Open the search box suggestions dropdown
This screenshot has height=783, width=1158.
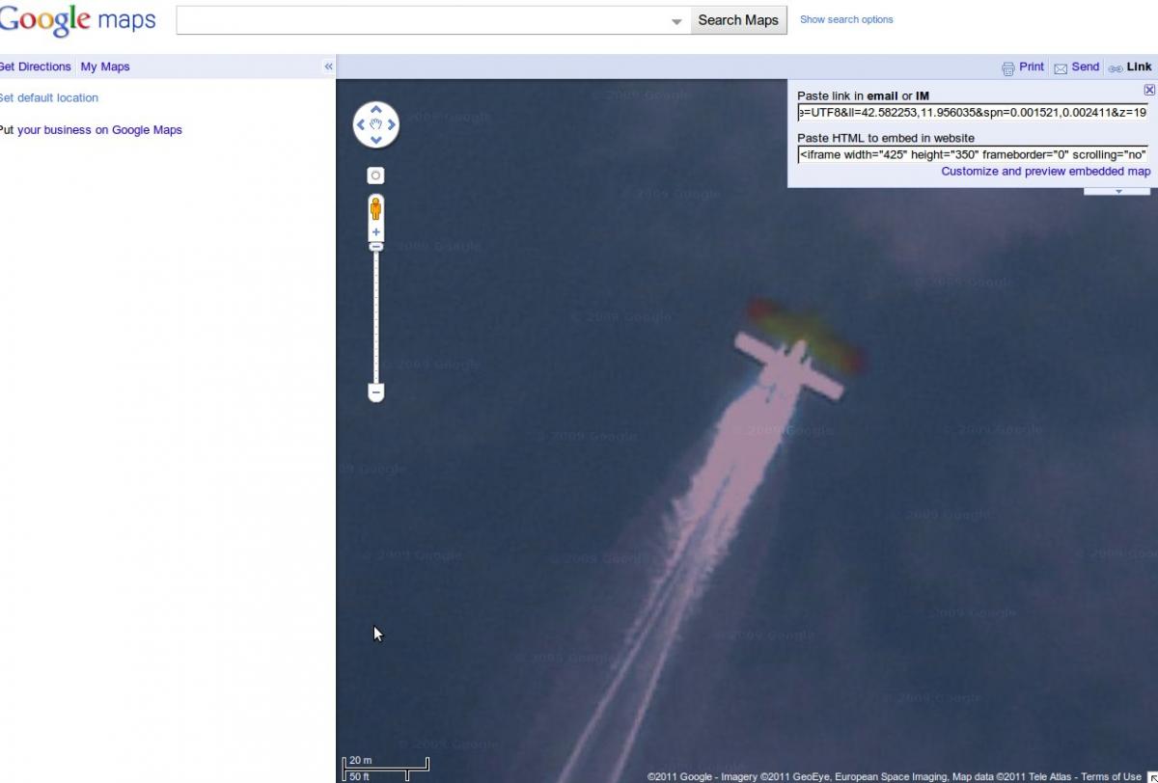676,21
